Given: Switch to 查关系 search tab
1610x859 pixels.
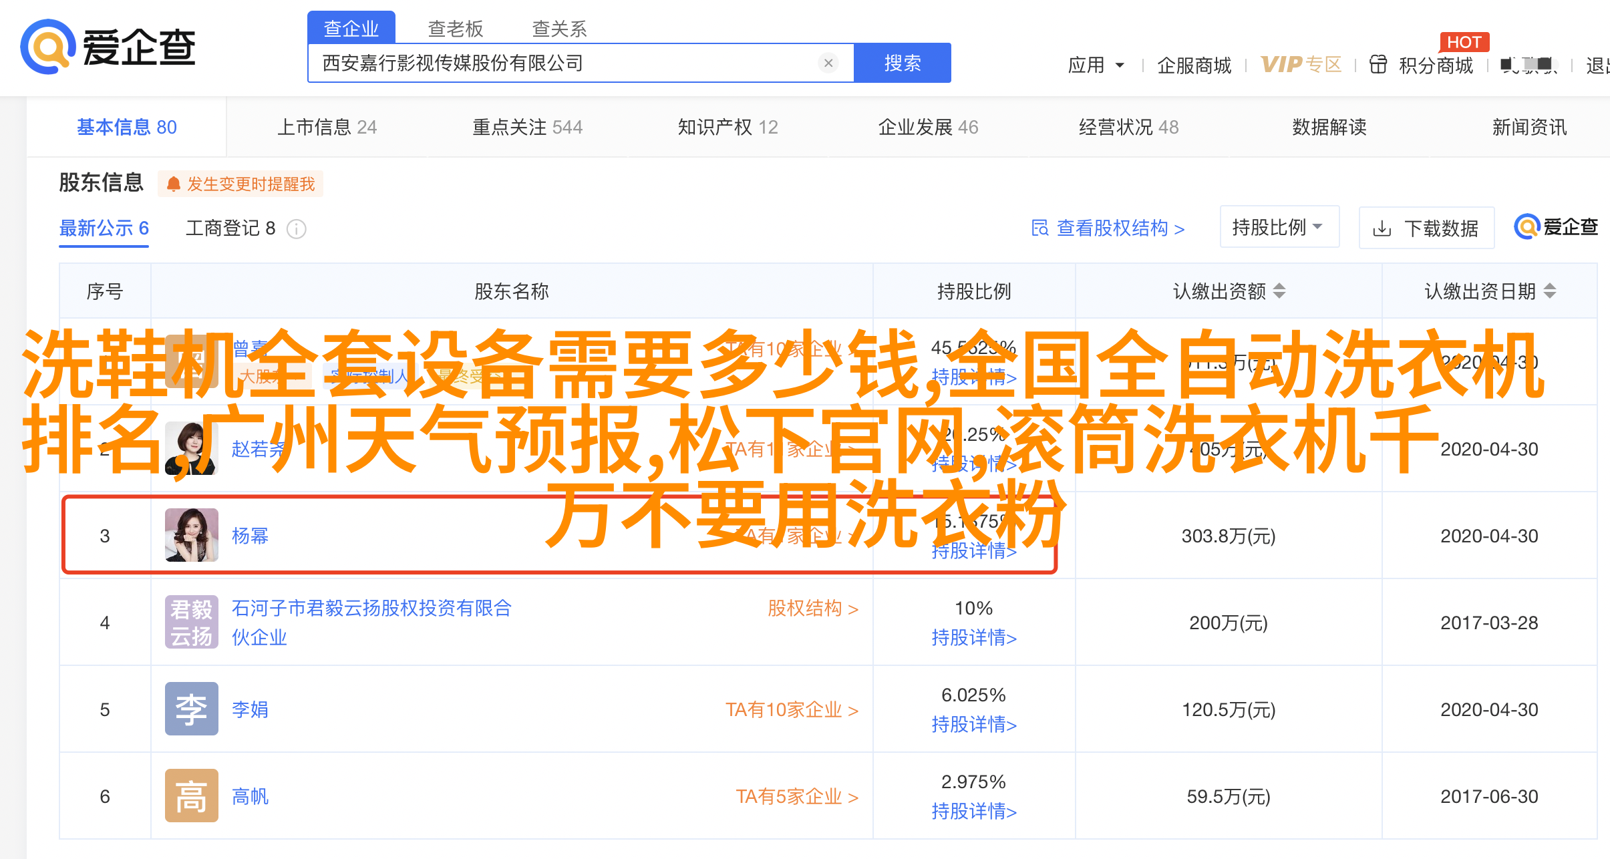Looking at the screenshot, I should pyautogui.click(x=560, y=28).
